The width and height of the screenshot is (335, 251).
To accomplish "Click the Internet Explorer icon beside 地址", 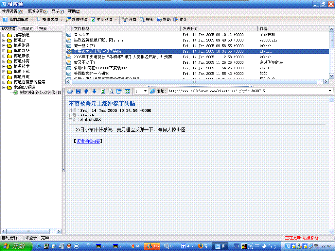I will click(x=152, y=91).
